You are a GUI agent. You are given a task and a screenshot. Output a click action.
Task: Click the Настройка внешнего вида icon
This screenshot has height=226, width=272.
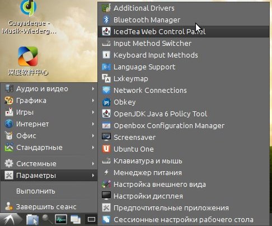(x=106, y=184)
